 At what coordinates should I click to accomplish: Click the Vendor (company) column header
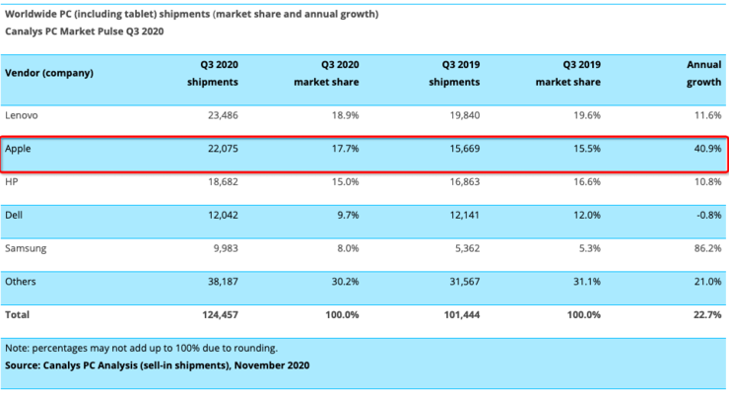pyautogui.click(x=49, y=73)
